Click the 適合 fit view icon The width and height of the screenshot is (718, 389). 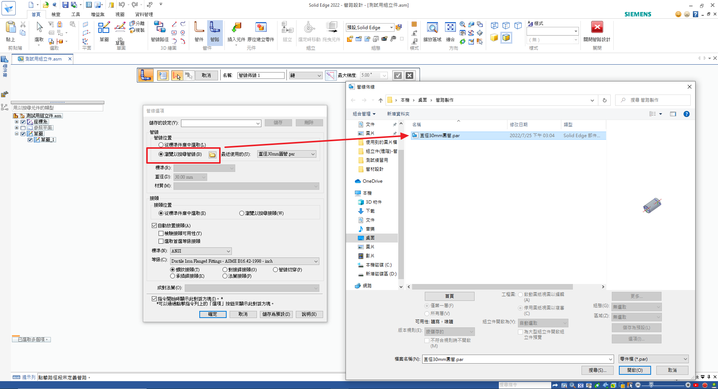tap(450, 28)
